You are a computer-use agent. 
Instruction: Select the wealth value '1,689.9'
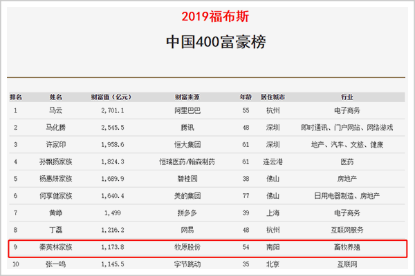coord(113,179)
